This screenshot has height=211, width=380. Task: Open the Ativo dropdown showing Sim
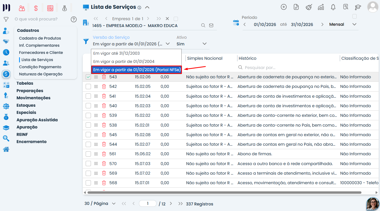(192, 44)
